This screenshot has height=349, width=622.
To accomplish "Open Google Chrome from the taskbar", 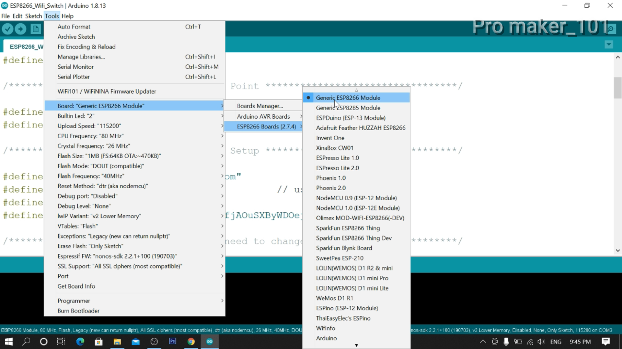I will [191, 342].
